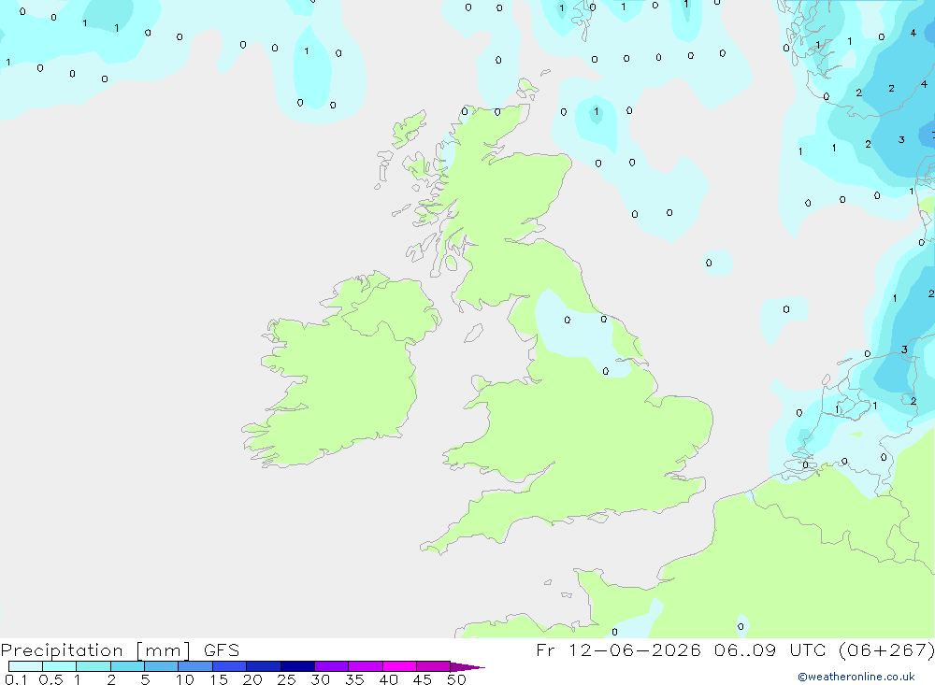Click legend scale label '35'
This screenshot has width=935, height=685.
pyautogui.click(x=354, y=679)
